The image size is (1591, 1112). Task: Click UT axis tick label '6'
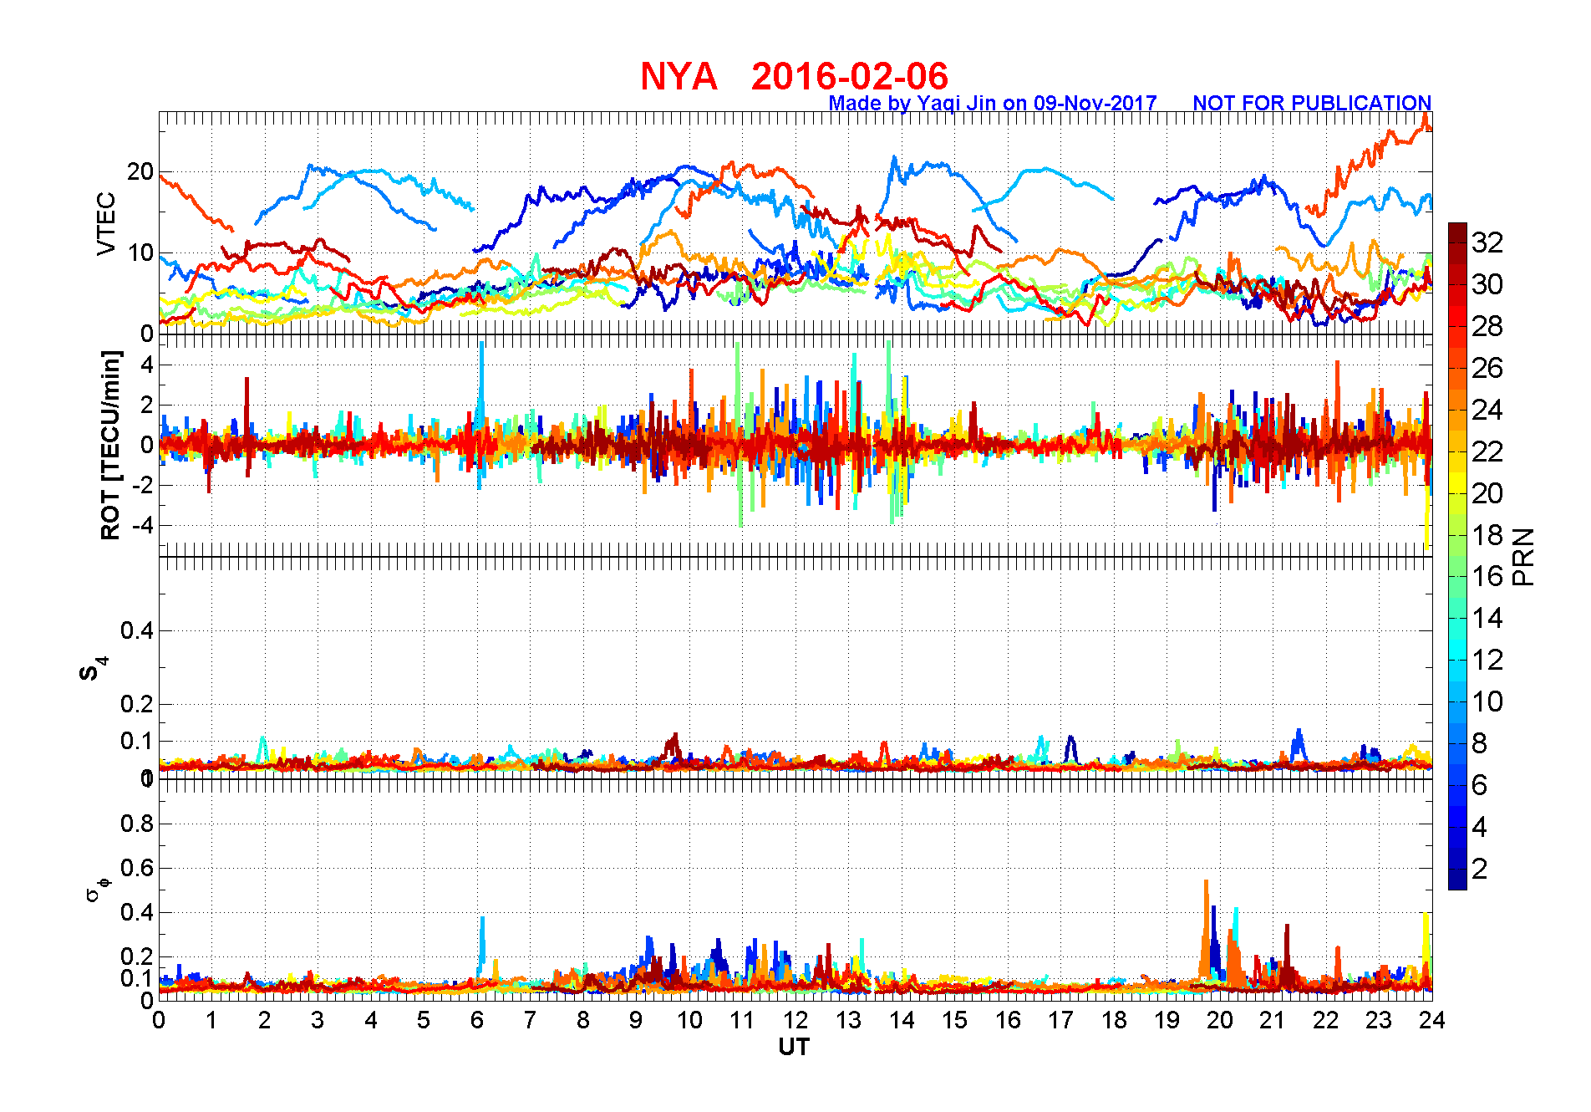pos(477,1020)
